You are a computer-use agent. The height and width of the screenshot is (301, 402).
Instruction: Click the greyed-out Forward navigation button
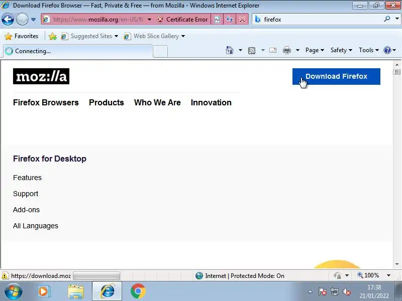pyautogui.click(x=22, y=19)
